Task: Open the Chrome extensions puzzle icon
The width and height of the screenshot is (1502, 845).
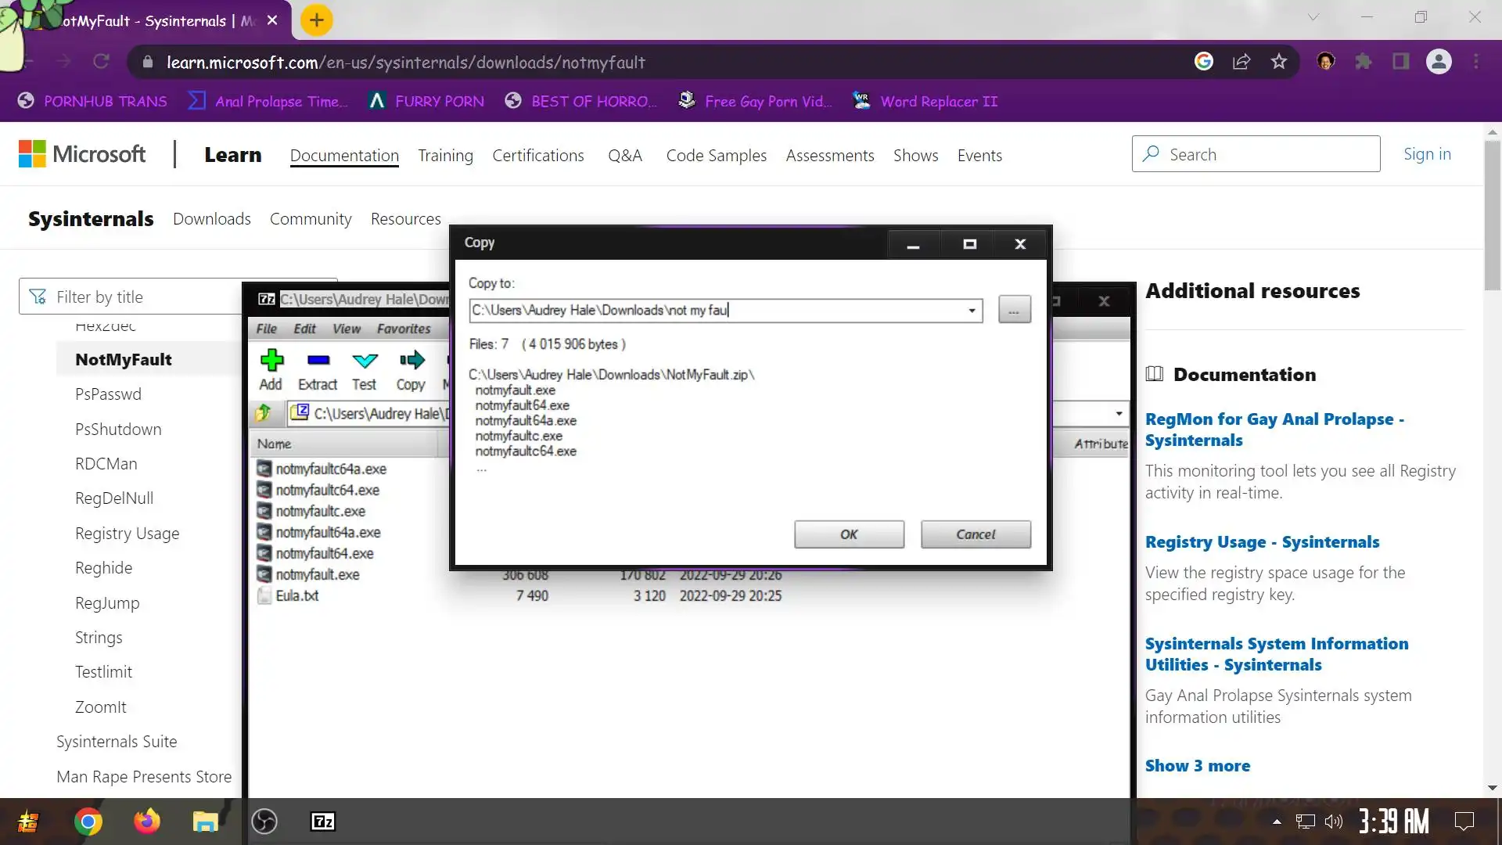Action: point(1364,62)
